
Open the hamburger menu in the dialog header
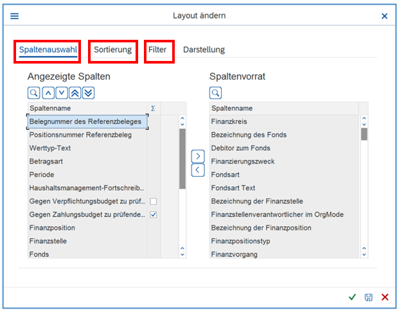click(x=14, y=16)
